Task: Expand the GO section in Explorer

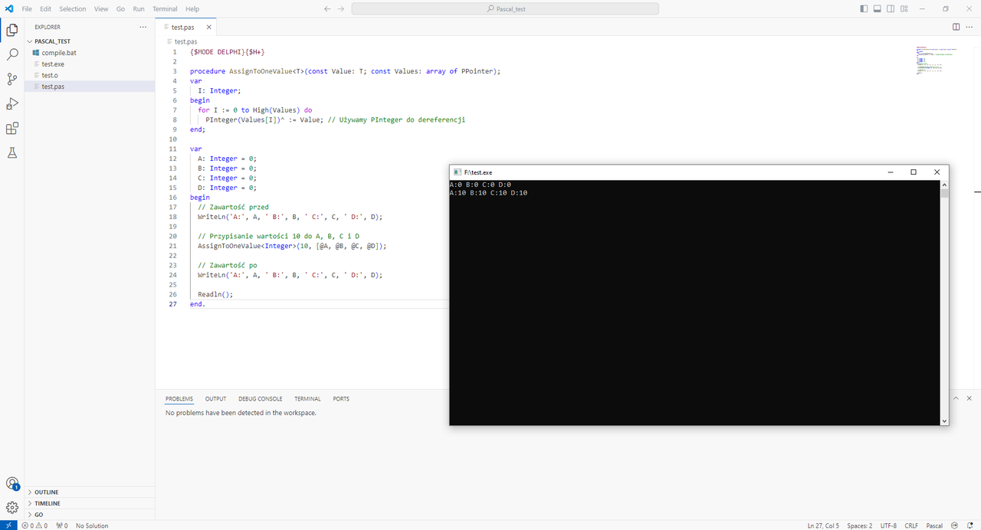Action: click(90, 515)
